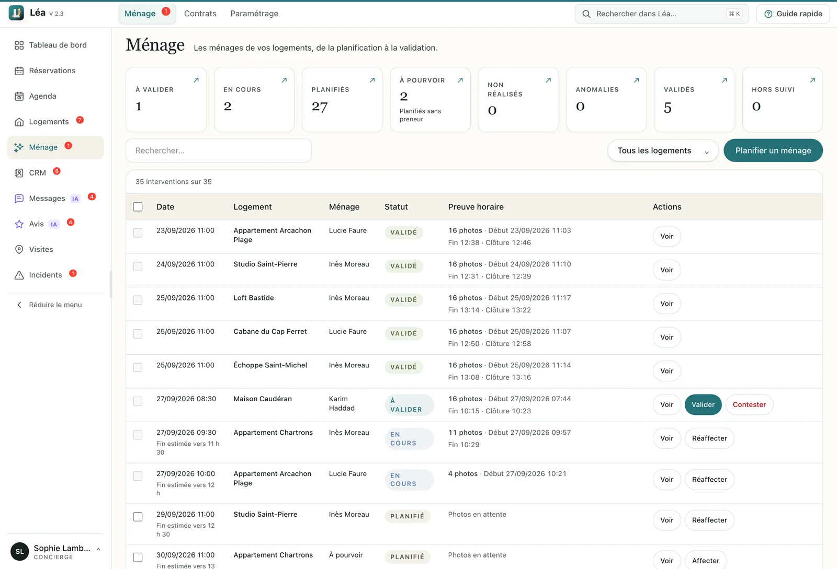
Task: Open the Guide rapide button
Action: pyautogui.click(x=793, y=14)
